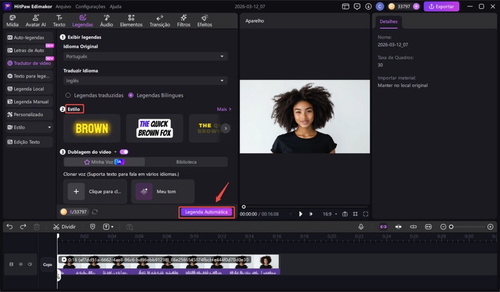Click the Legenda Automática button

[206, 212]
